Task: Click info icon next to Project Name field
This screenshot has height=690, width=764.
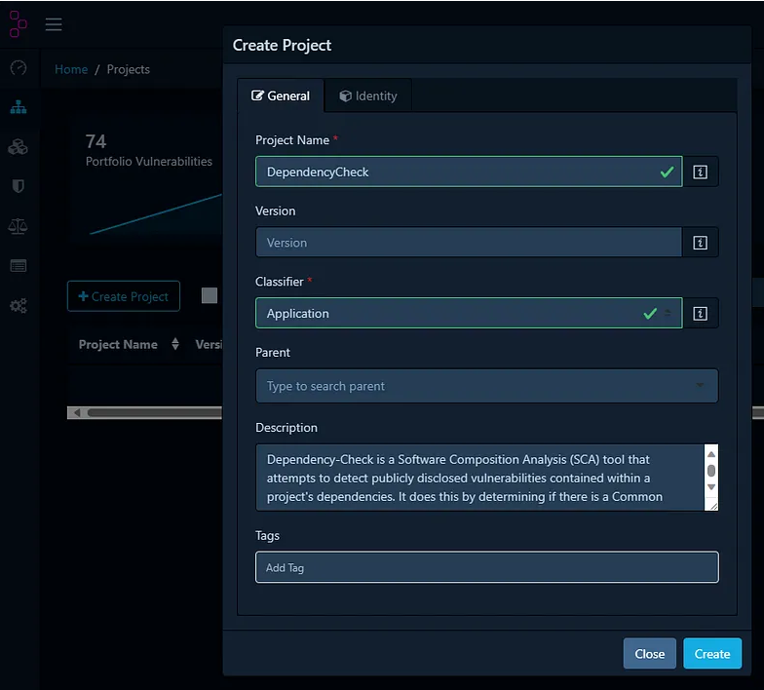Action: coord(700,172)
